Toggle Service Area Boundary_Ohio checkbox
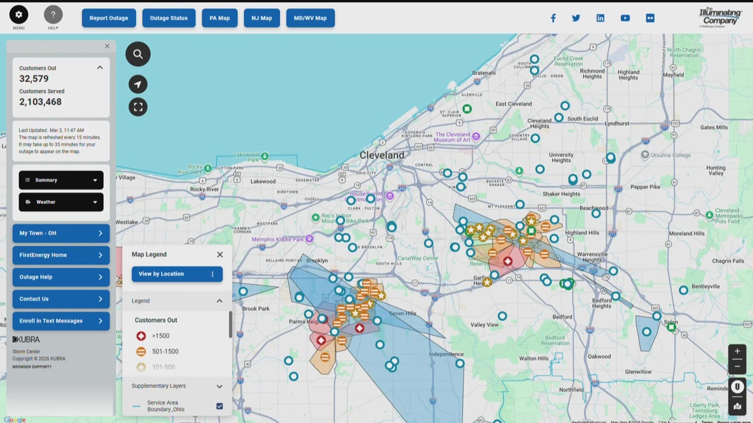The width and height of the screenshot is (753, 423). [x=219, y=407]
